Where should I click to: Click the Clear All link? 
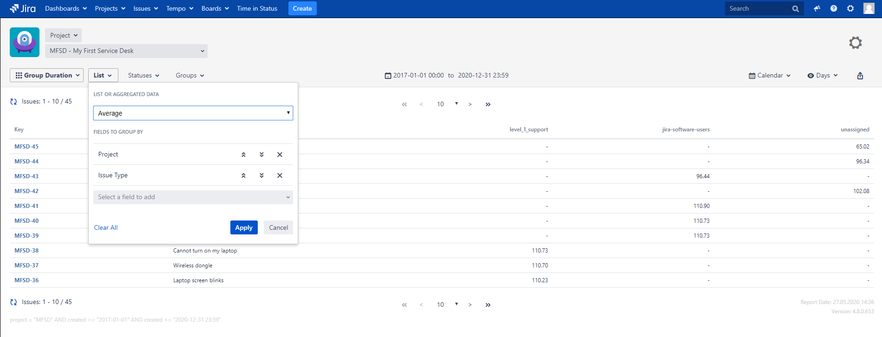tap(106, 227)
